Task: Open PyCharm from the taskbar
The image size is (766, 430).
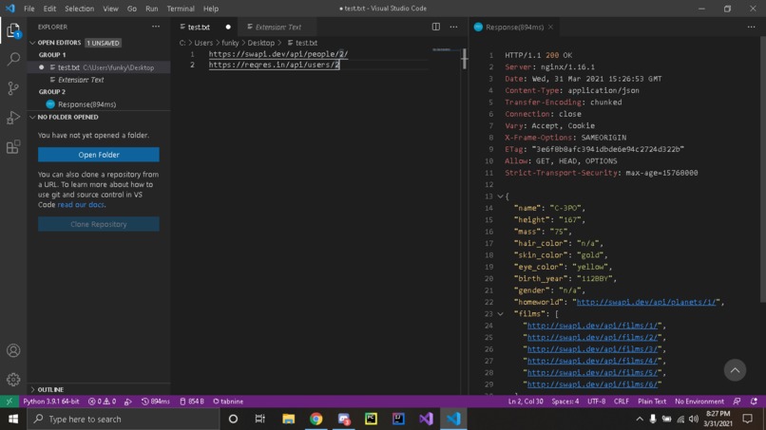Action: 371,419
